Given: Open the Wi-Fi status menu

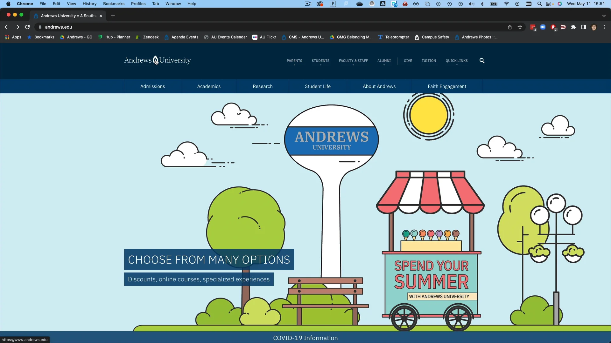Looking at the screenshot, I should pyautogui.click(x=507, y=4).
